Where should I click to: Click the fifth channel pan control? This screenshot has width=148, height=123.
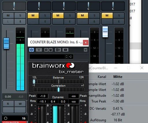point(113,6)
